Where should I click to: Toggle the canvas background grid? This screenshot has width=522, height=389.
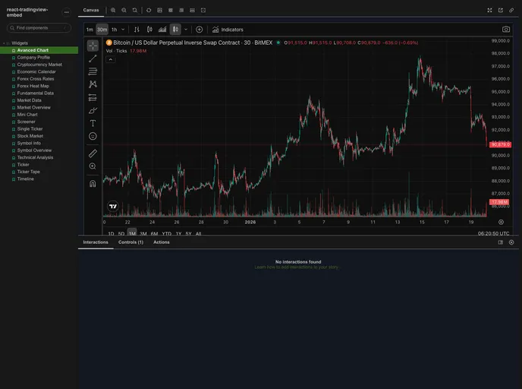pyautogui.click(x=171, y=11)
